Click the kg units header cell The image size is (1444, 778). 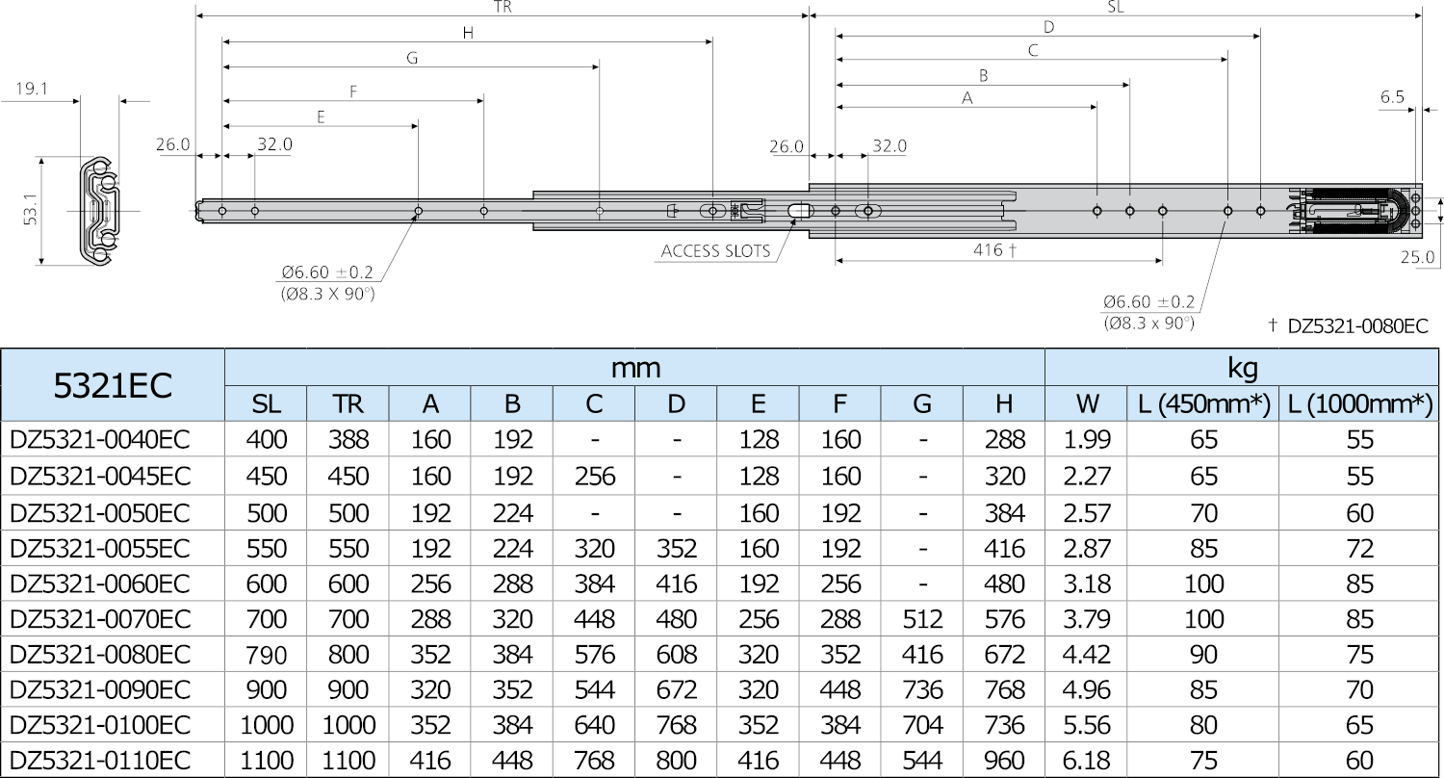pyautogui.click(x=1242, y=368)
